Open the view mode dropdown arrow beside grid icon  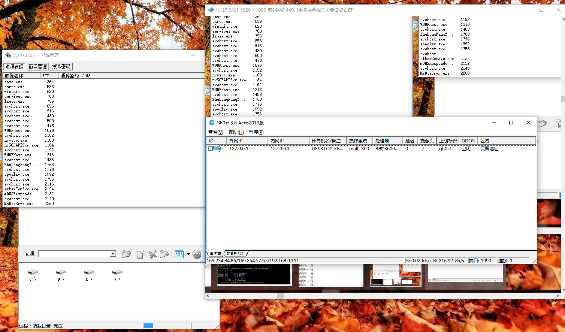188,254
